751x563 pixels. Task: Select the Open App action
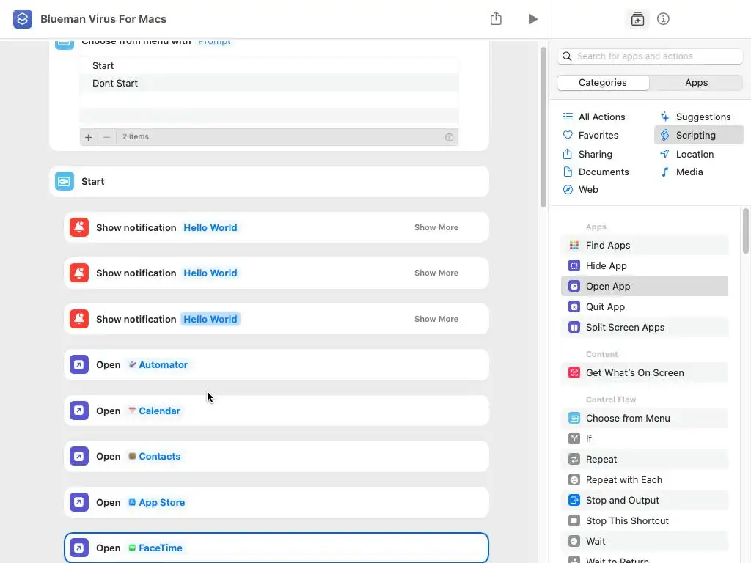click(x=644, y=287)
